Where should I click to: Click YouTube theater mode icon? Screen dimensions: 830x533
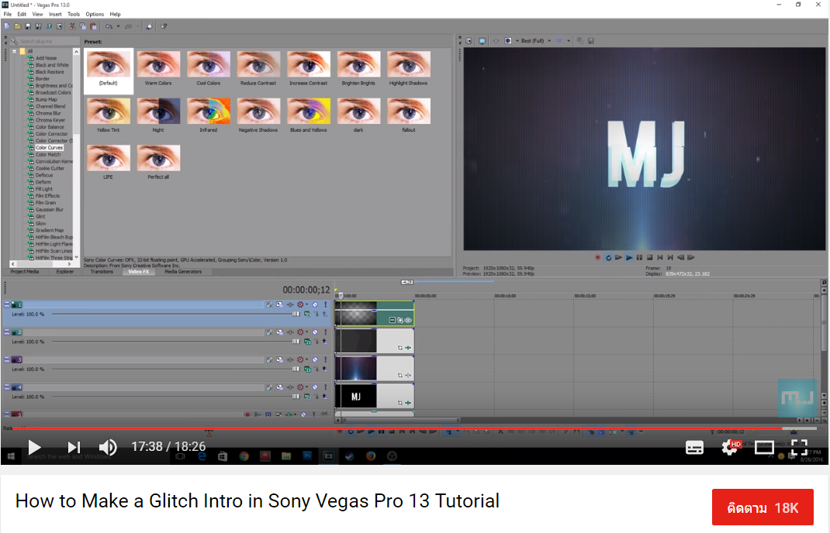click(764, 447)
